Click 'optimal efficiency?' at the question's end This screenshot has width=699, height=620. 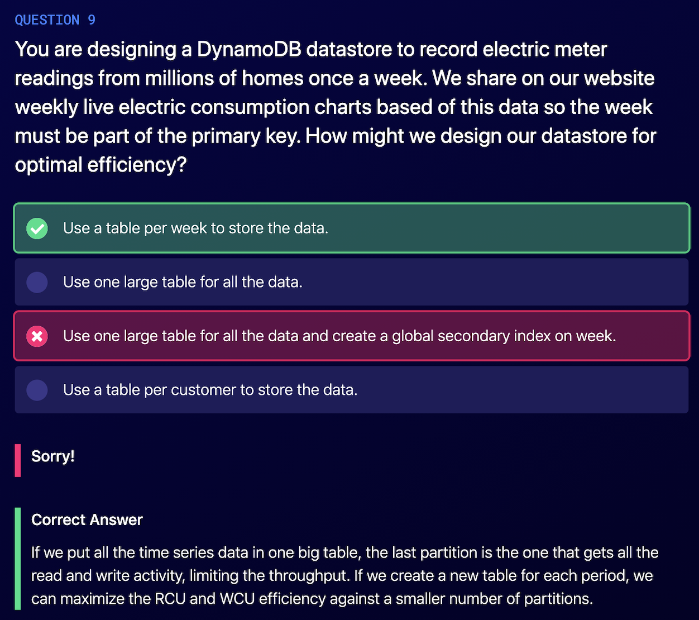[100, 165]
